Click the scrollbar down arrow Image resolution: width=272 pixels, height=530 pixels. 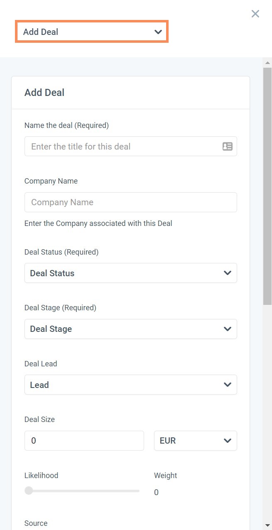click(267, 525)
